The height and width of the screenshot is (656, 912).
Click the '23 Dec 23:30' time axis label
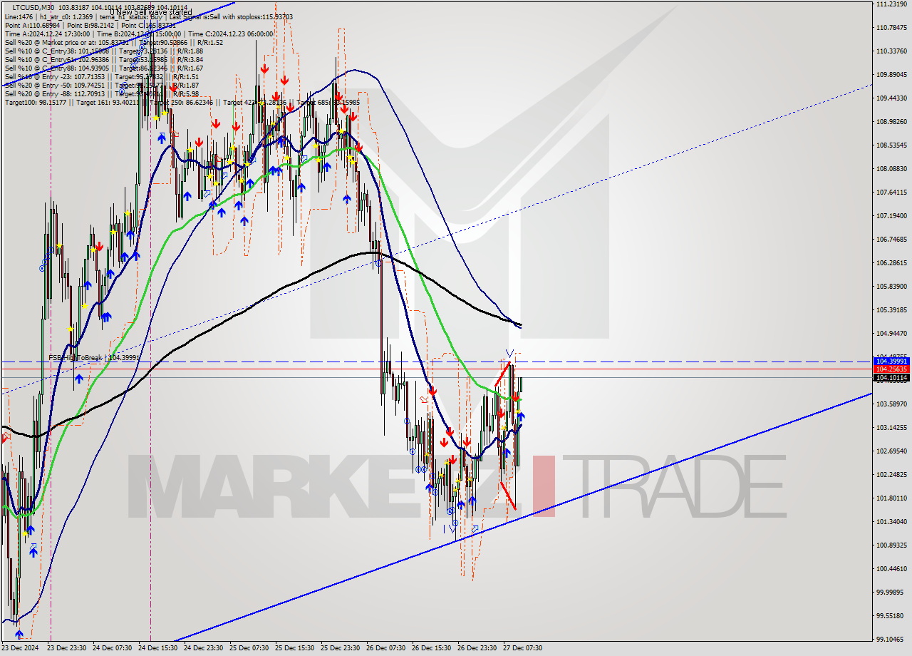[x=67, y=648]
